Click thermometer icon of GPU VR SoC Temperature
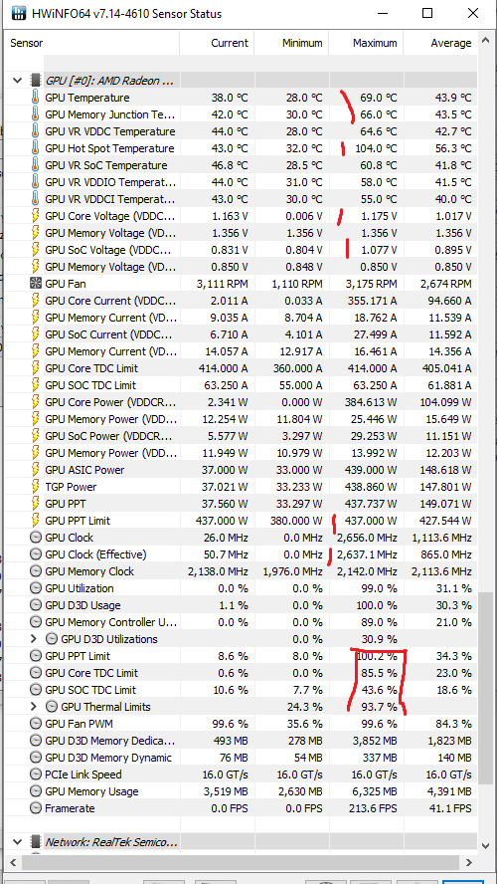 [36, 165]
